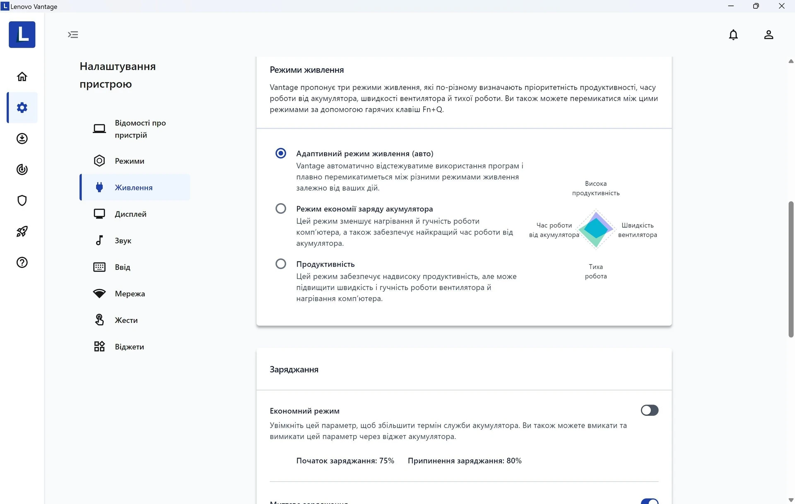Viewport: 795px width, 504px height.
Task: Open the Smart Performance gauge icon
Action: (22, 170)
